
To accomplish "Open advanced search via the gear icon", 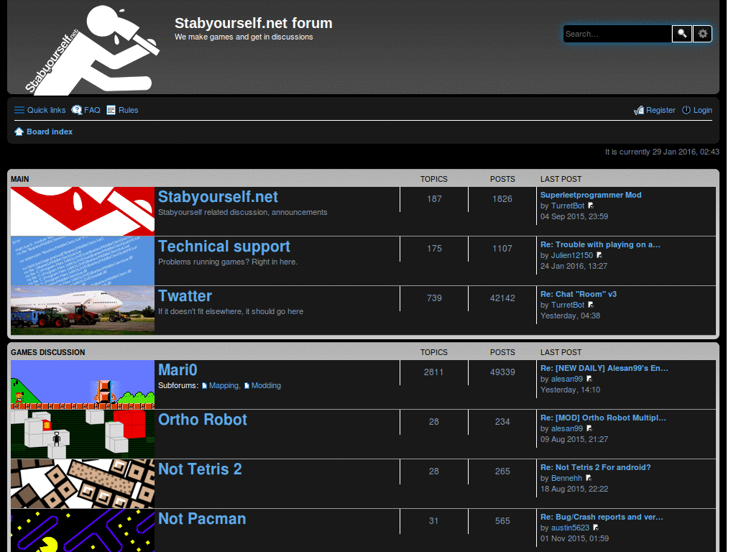I will click(702, 34).
